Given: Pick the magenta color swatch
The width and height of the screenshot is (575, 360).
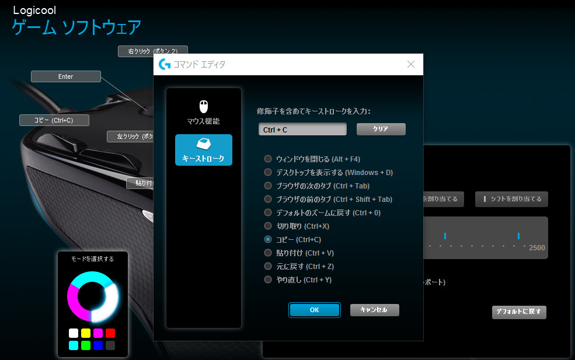Looking at the screenshot, I should [x=98, y=333].
